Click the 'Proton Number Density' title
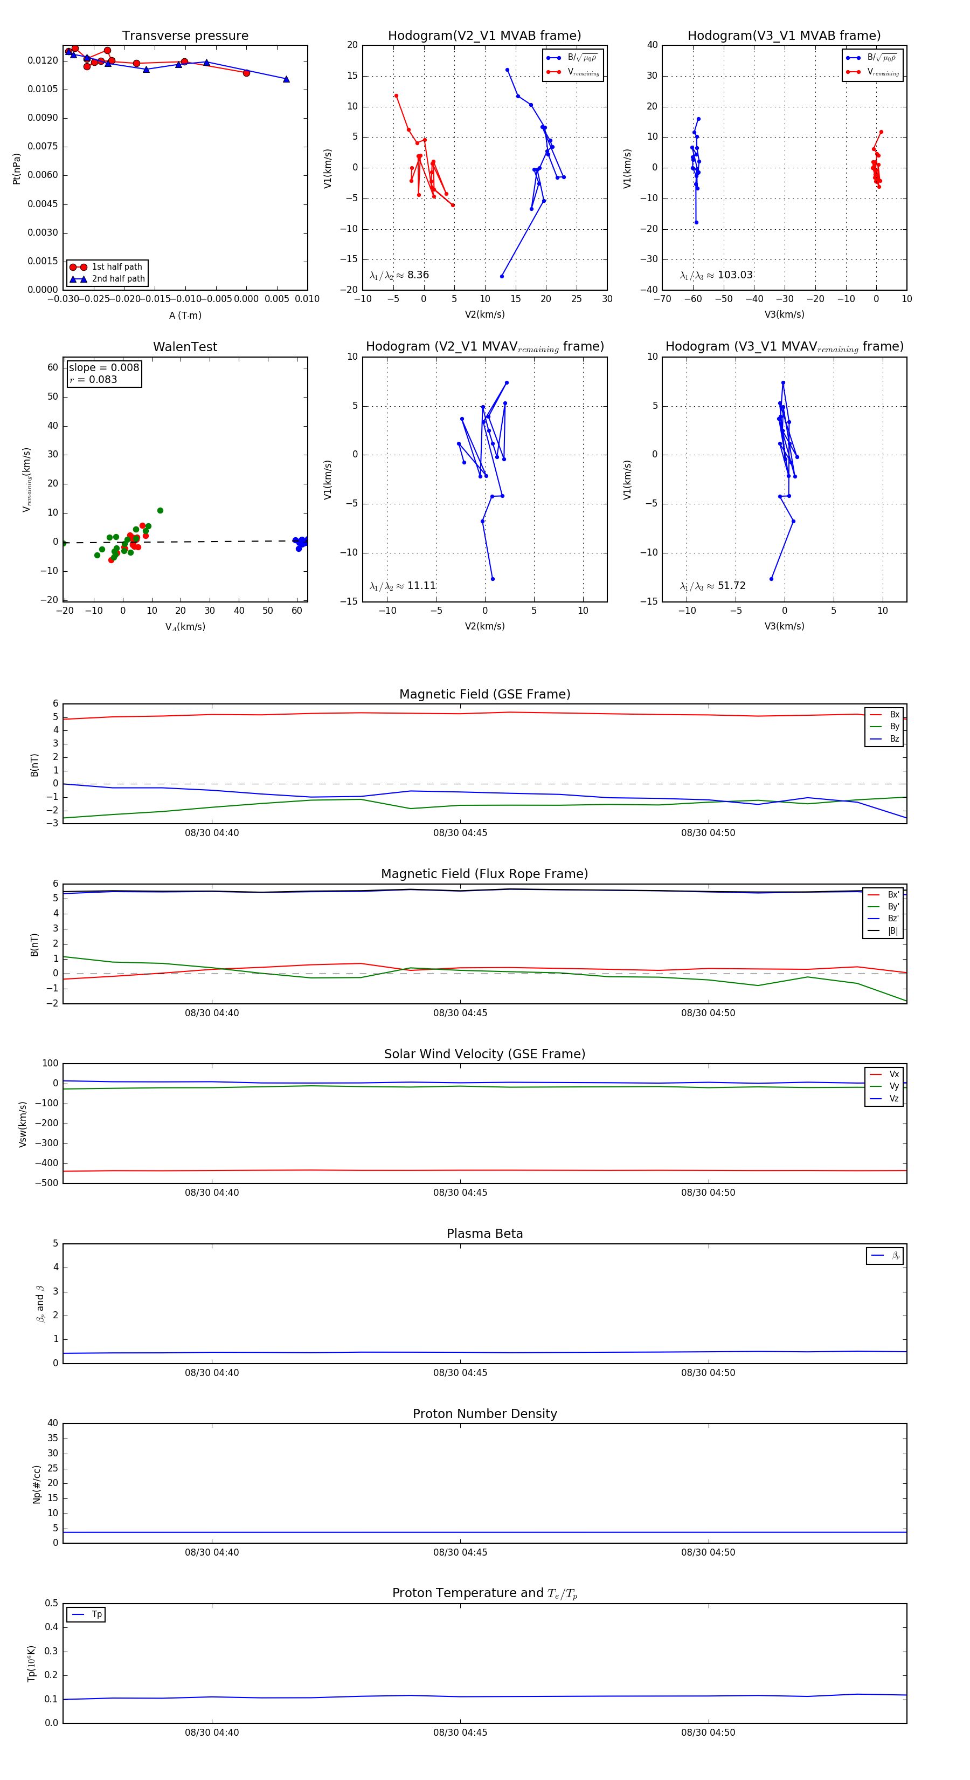This screenshot has width=970, height=1780. point(484,1414)
